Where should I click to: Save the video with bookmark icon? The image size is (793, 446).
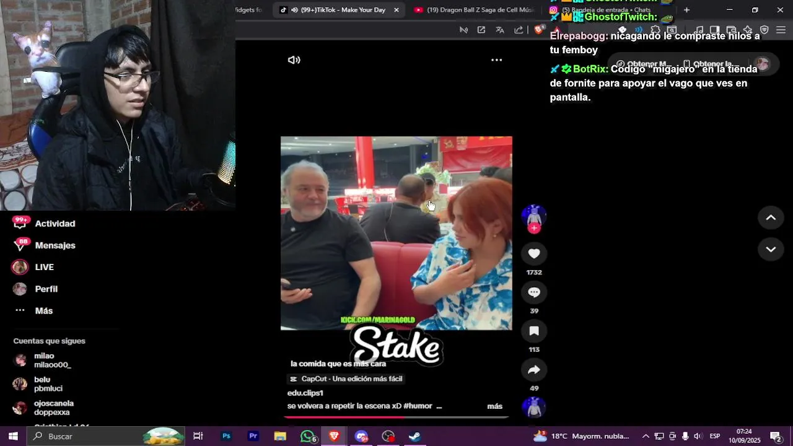pyautogui.click(x=534, y=331)
